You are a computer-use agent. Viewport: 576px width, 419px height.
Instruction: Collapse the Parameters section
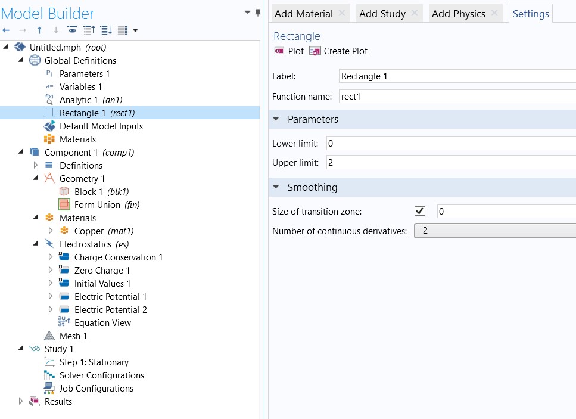[276, 119]
